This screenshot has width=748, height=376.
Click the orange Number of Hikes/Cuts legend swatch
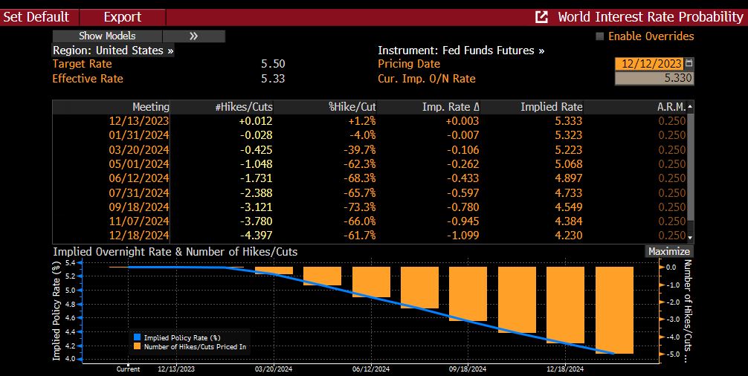coord(137,346)
